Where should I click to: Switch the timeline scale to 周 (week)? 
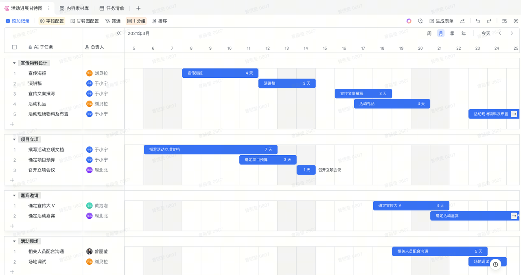click(x=429, y=33)
